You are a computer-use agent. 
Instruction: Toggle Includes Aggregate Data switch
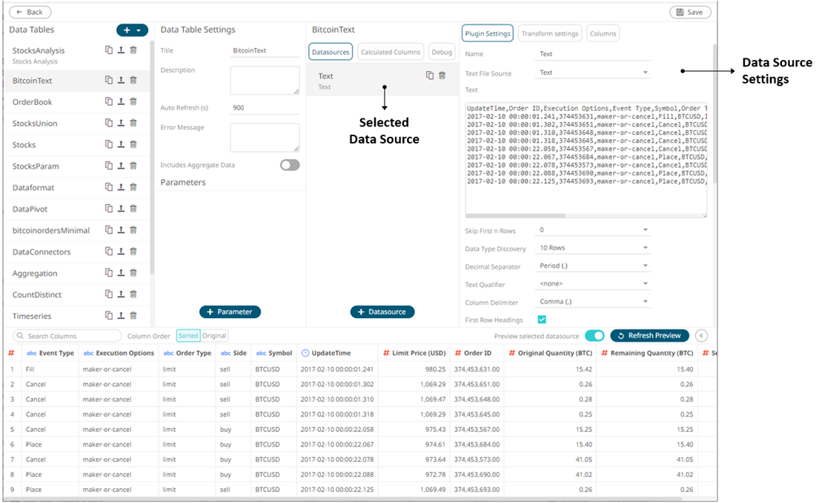tap(290, 165)
